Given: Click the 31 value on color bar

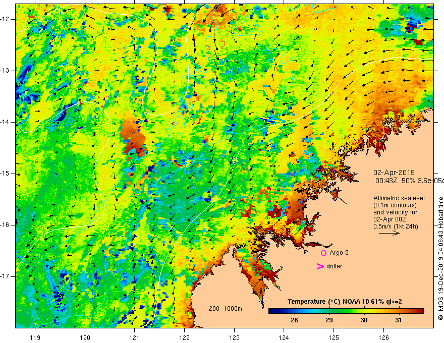Looking at the screenshot, I should point(399,320).
